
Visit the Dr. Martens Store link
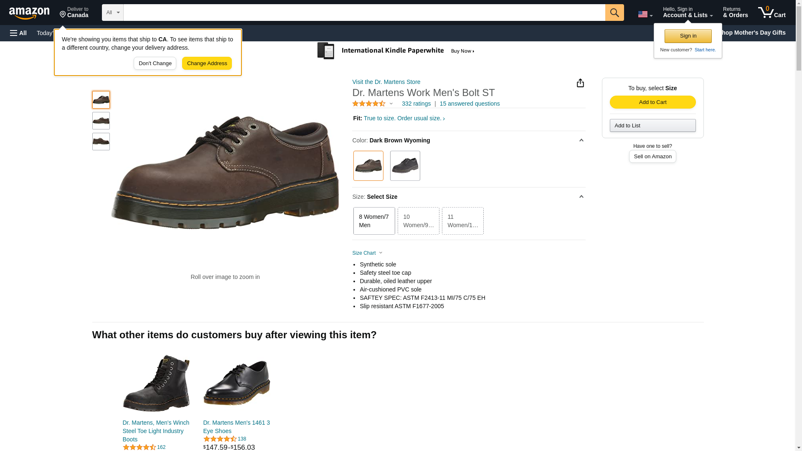[386, 82]
